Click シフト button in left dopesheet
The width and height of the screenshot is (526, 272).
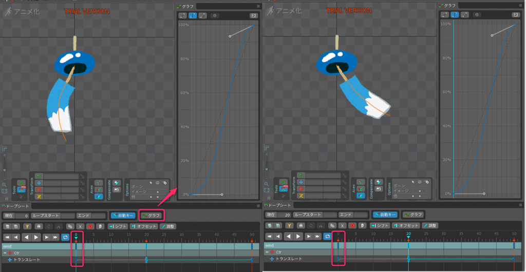(x=118, y=226)
